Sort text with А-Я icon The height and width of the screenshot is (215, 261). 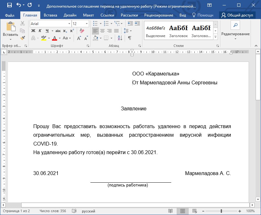[x=120, y=38]
